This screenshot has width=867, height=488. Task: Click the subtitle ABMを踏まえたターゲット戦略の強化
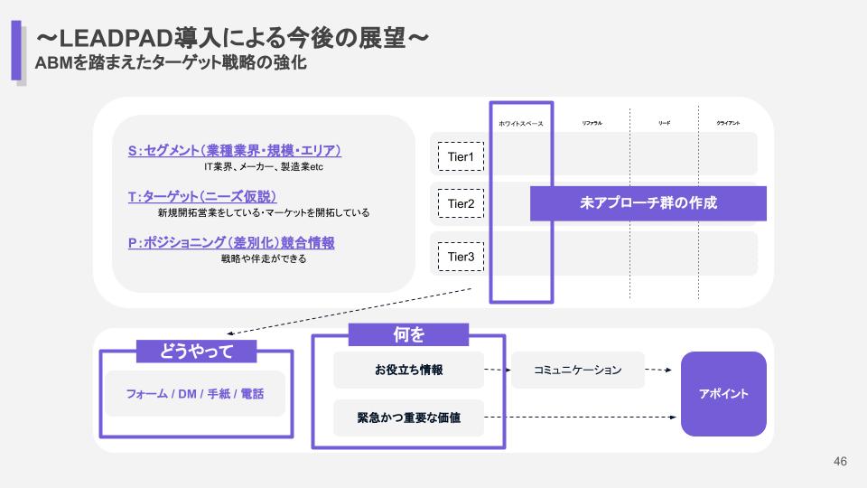coord(171,62)
